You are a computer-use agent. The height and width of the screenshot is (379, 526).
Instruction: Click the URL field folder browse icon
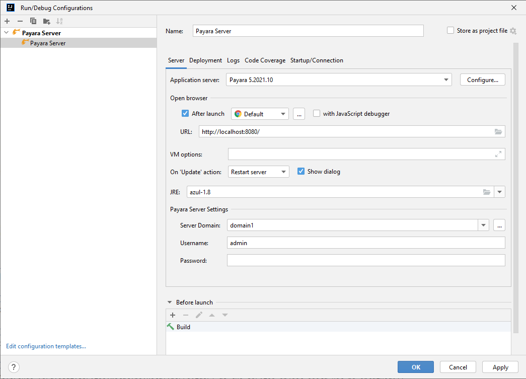tap(498, 132)
